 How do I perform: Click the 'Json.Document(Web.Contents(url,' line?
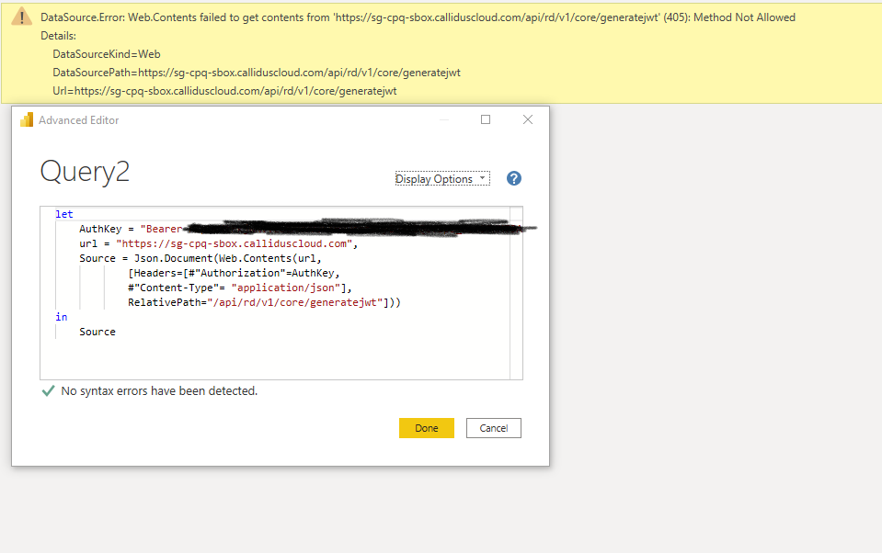pos(200,258)
